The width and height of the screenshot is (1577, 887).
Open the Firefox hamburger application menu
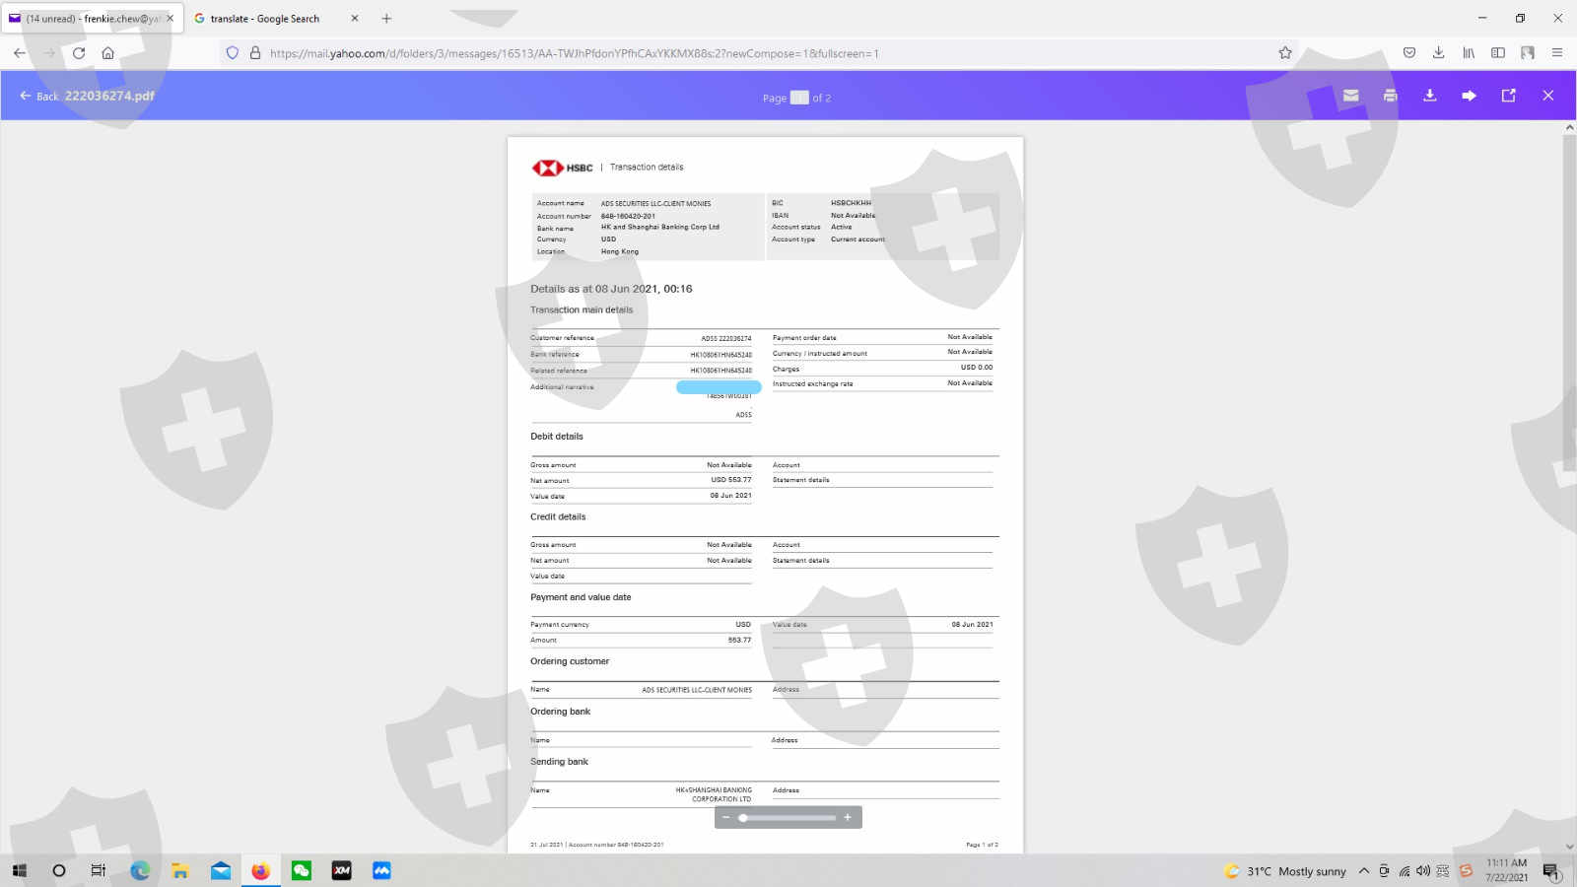point(1557,53)
